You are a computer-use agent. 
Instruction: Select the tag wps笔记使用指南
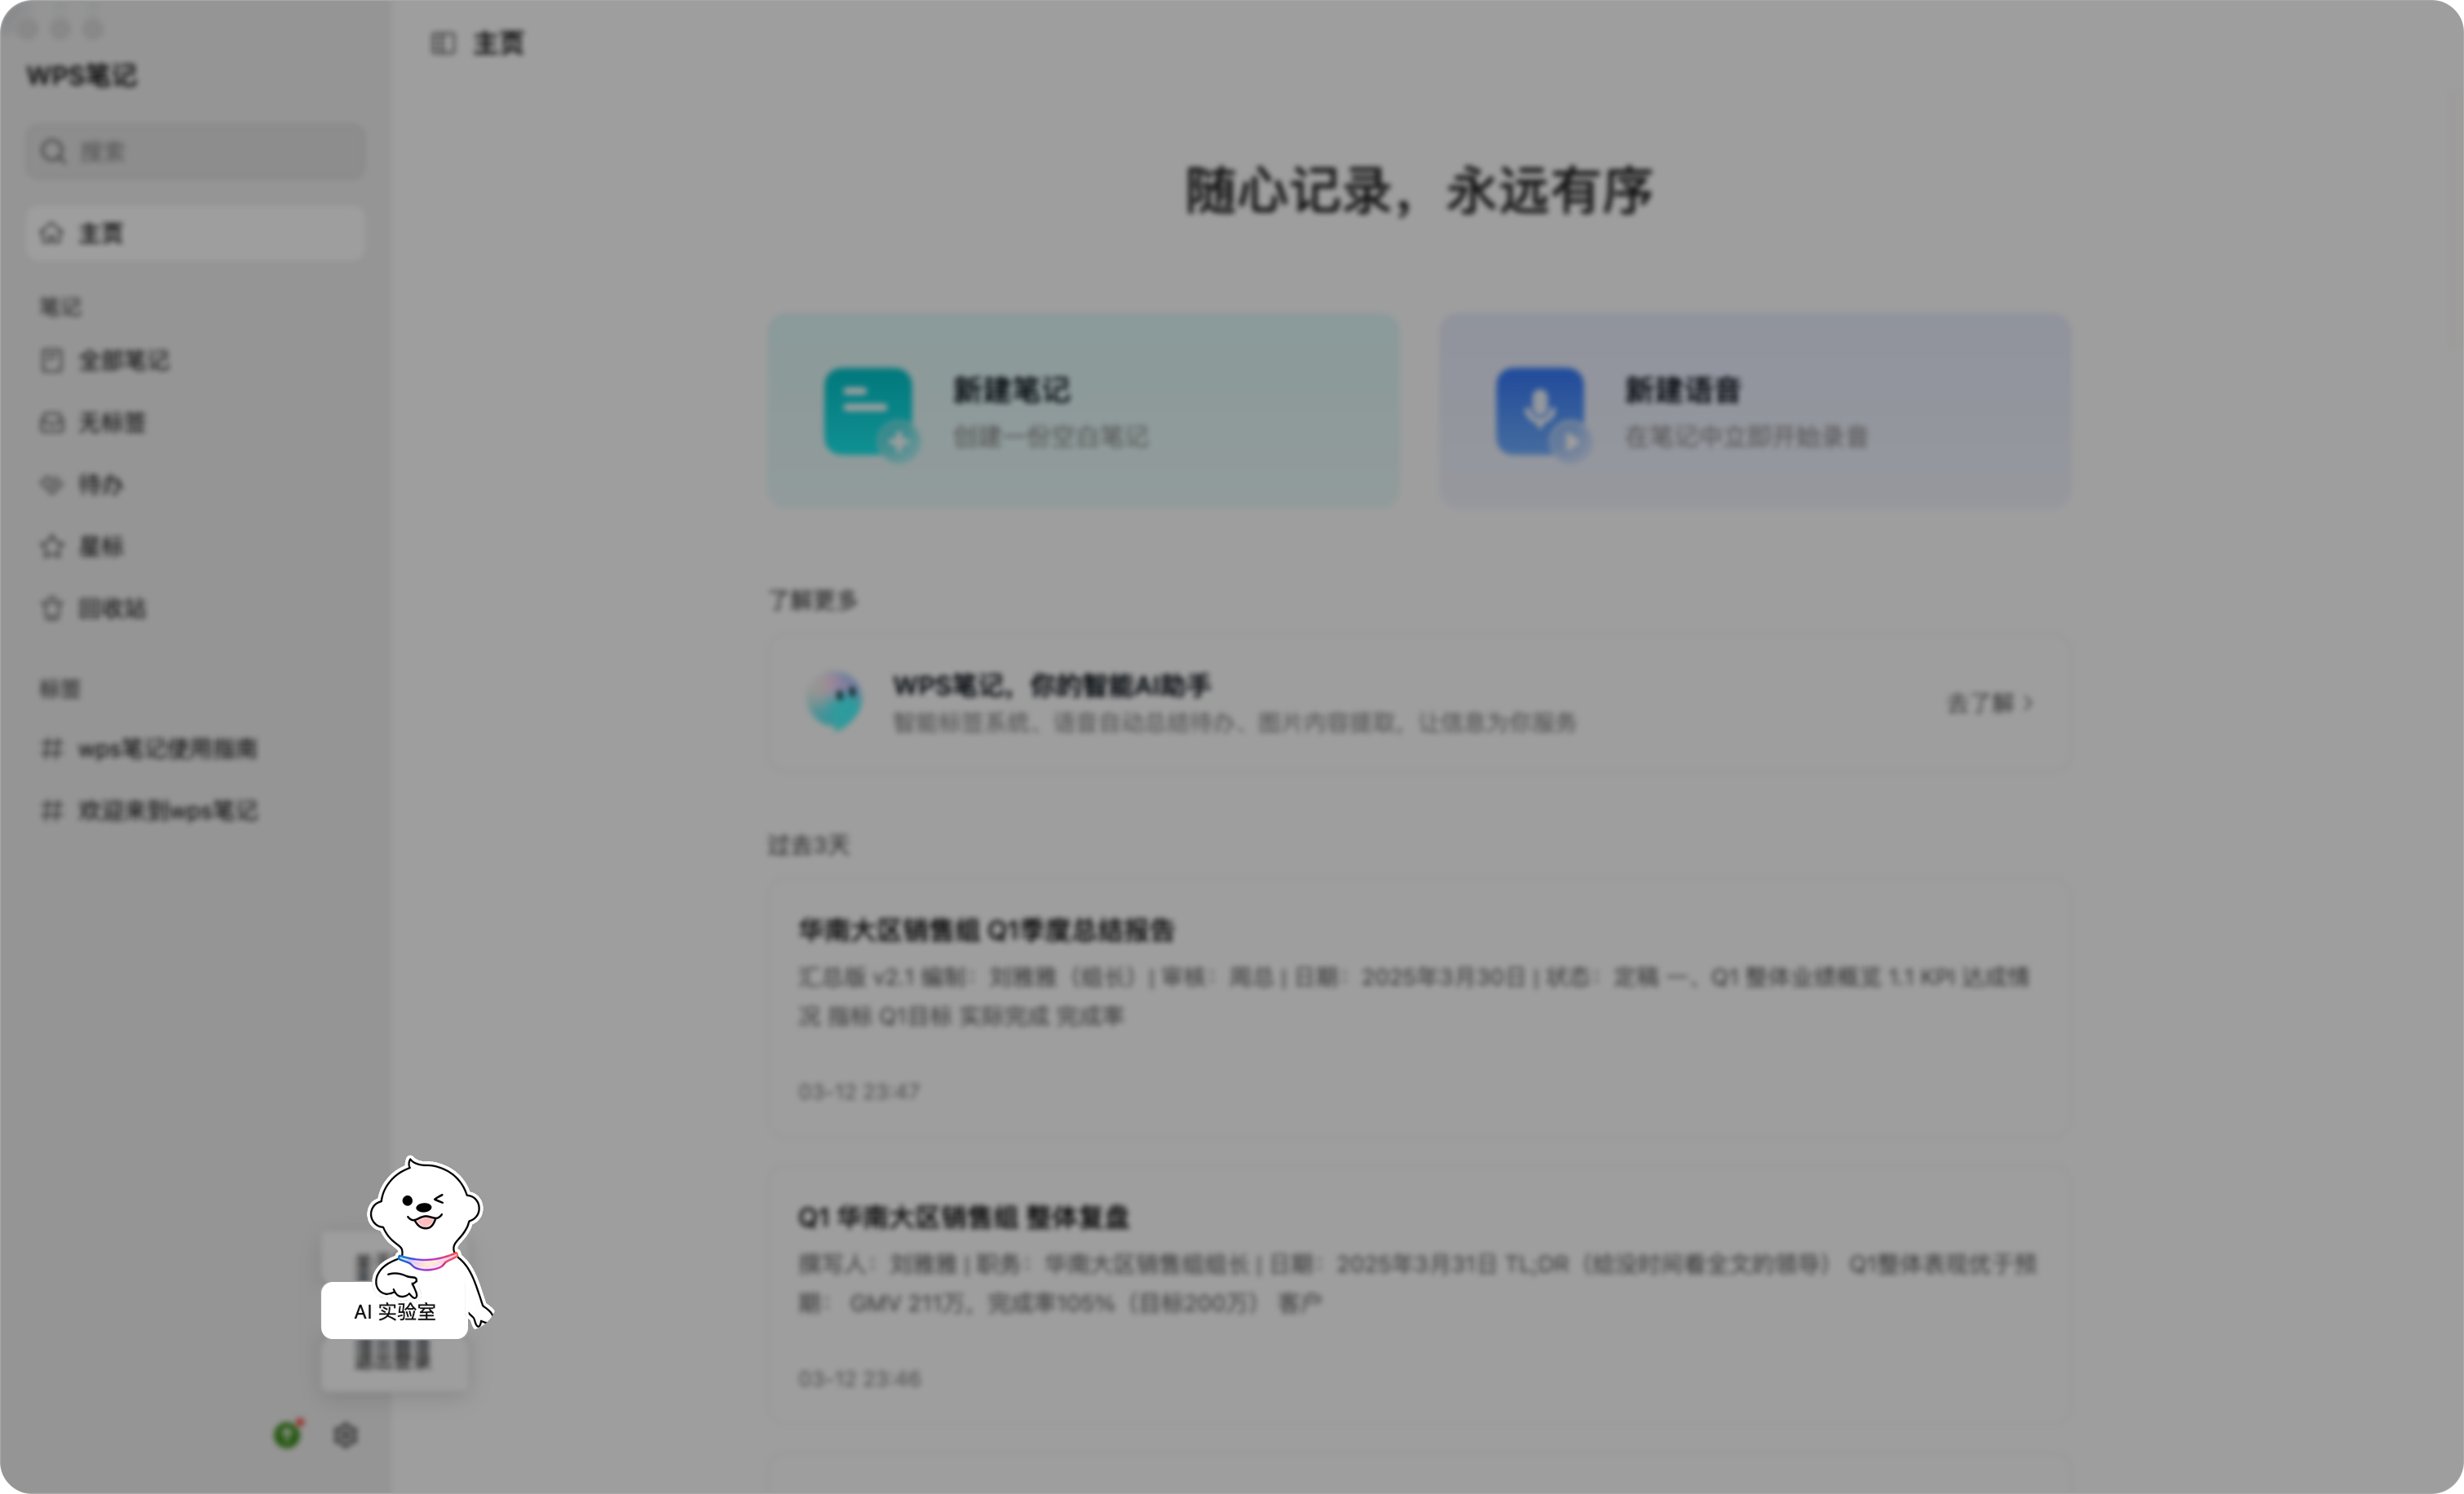point(167,748)
